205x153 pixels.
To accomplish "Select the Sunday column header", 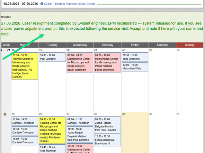I will coord(190,45).
